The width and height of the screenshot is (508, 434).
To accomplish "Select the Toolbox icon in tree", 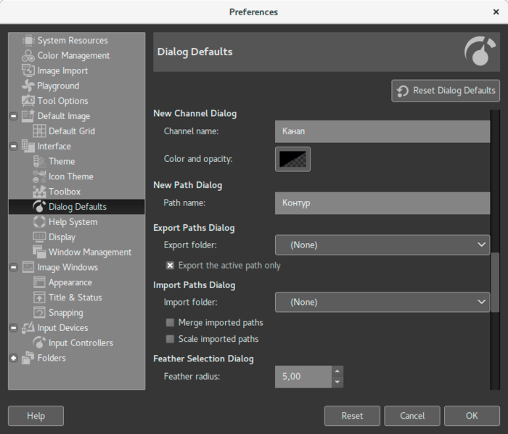I will (39, 192).
